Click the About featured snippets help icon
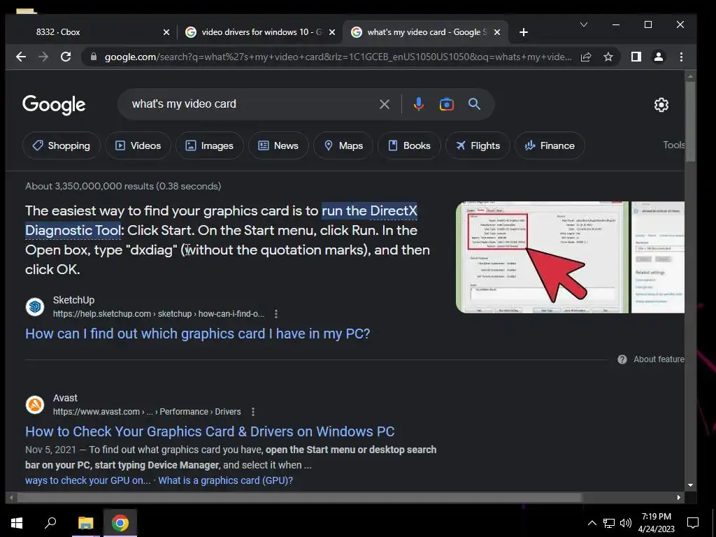Viewport: 716px width, 537px height. (622, 359)
